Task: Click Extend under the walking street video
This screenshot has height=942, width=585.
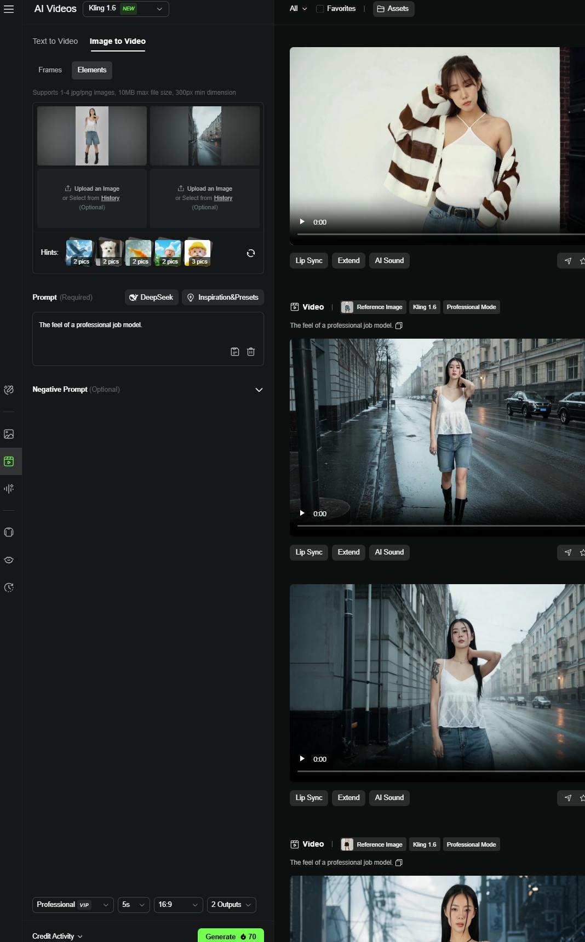Action: [348, 552]
